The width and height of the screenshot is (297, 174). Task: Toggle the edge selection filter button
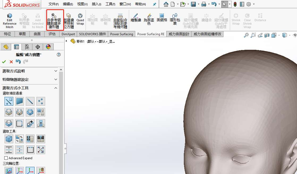(x=30, y=101)
